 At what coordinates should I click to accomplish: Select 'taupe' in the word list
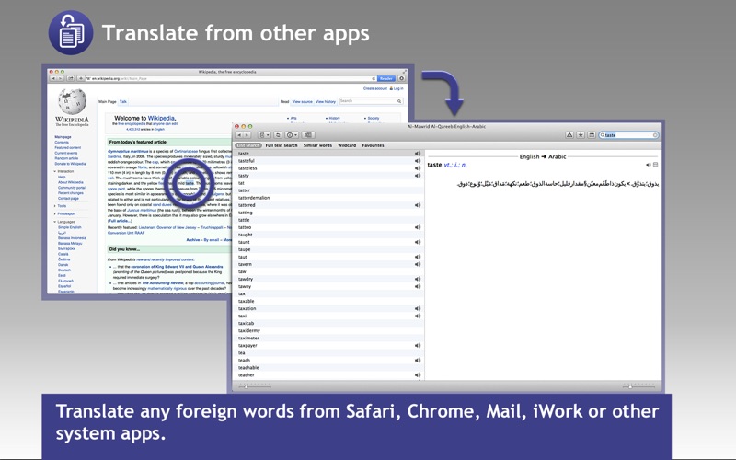pyautogui.click(x=328, y=249)
